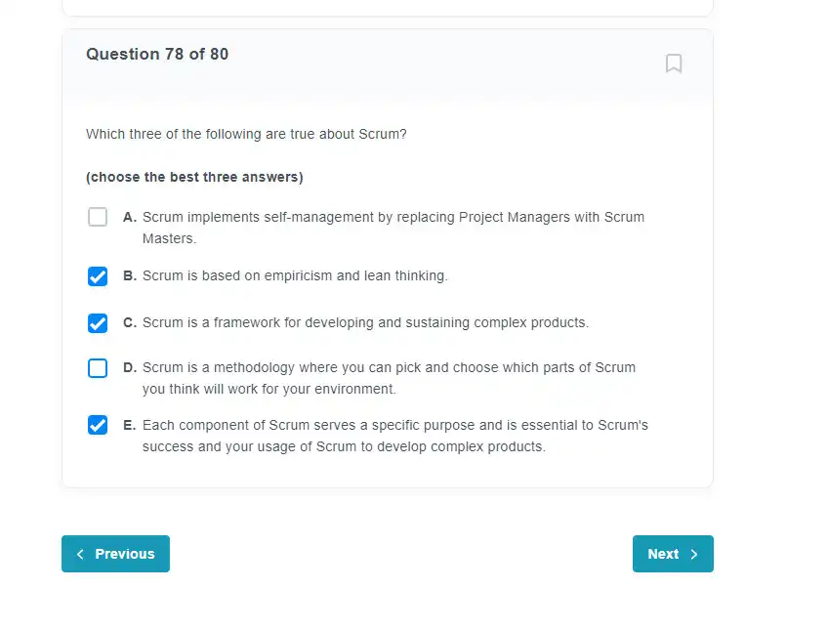The height and width of the screenshot is (630, 828).
Task: Go to the Next question
Action: pyautogui.click(x=673, y=554)
